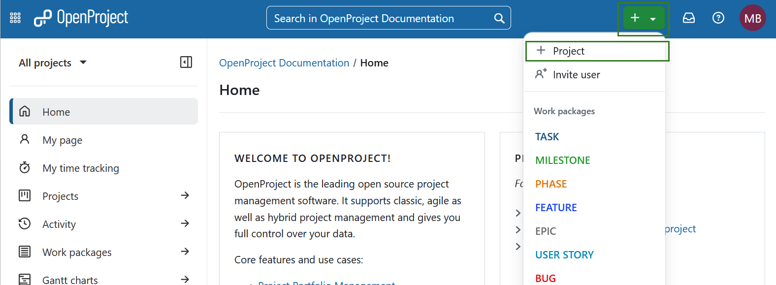The image size is (776, 285).
Task: Open the help question mark icon
Action: pos(718,18)
